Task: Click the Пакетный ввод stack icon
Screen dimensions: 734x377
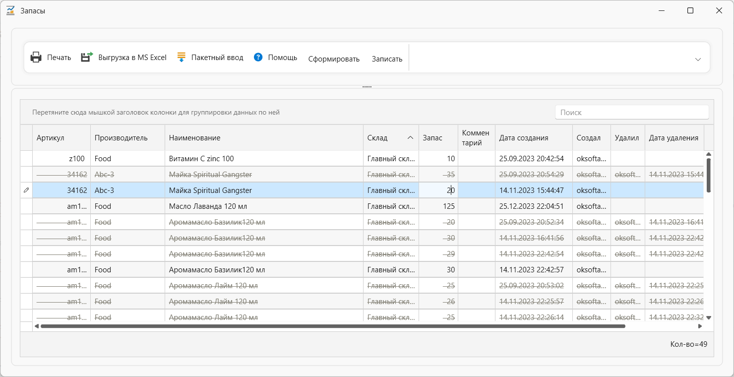Action: (181, 57)
